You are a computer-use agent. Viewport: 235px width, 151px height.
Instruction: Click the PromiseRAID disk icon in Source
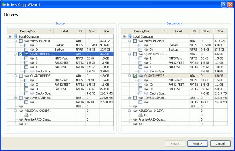(x=21, y=119)
